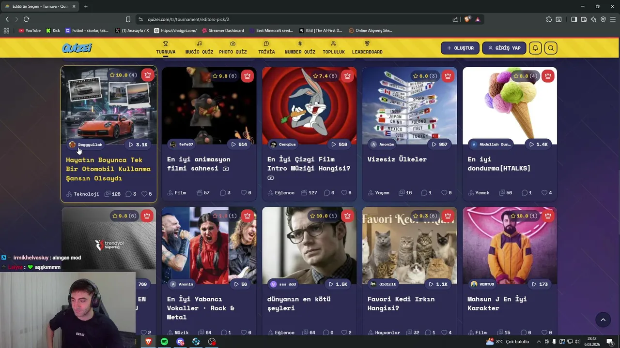Screen dimensions: 620x348
Task: Bookmark this page icon in address bar
Action: coord(128,19)
